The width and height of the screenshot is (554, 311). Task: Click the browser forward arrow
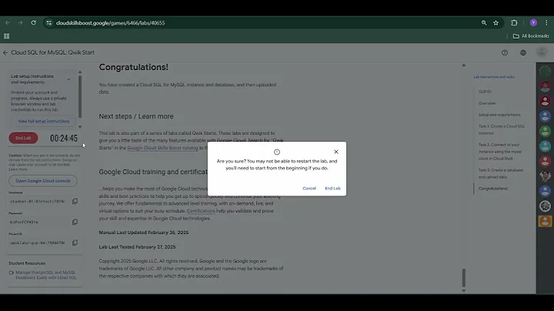click(x=21, y=22)
